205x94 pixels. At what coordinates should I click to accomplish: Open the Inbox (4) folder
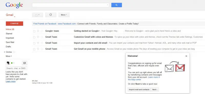pyautogui.click(x=10, y=29)
